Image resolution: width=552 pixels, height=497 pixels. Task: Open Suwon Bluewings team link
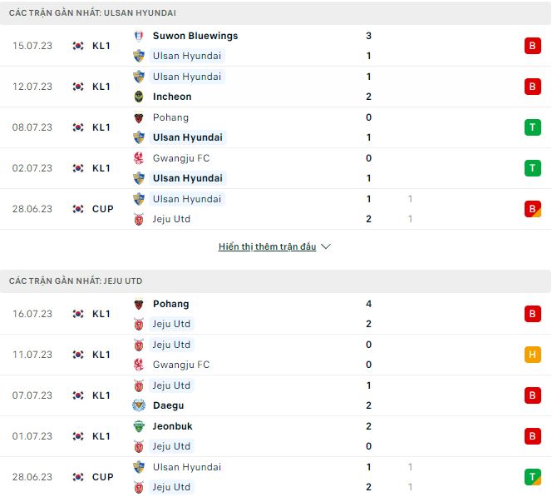(195, 36)
